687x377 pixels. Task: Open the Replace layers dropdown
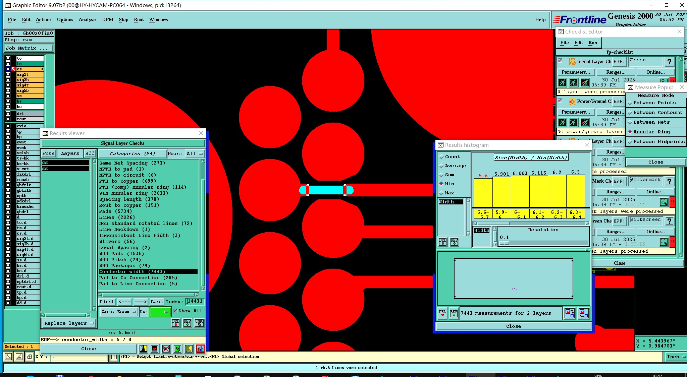click(x=69, y=323)
